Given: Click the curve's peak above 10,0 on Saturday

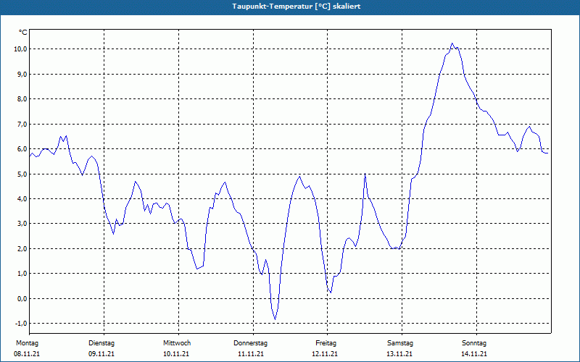Looking at the screenshot, I should [x=452, y=43].
